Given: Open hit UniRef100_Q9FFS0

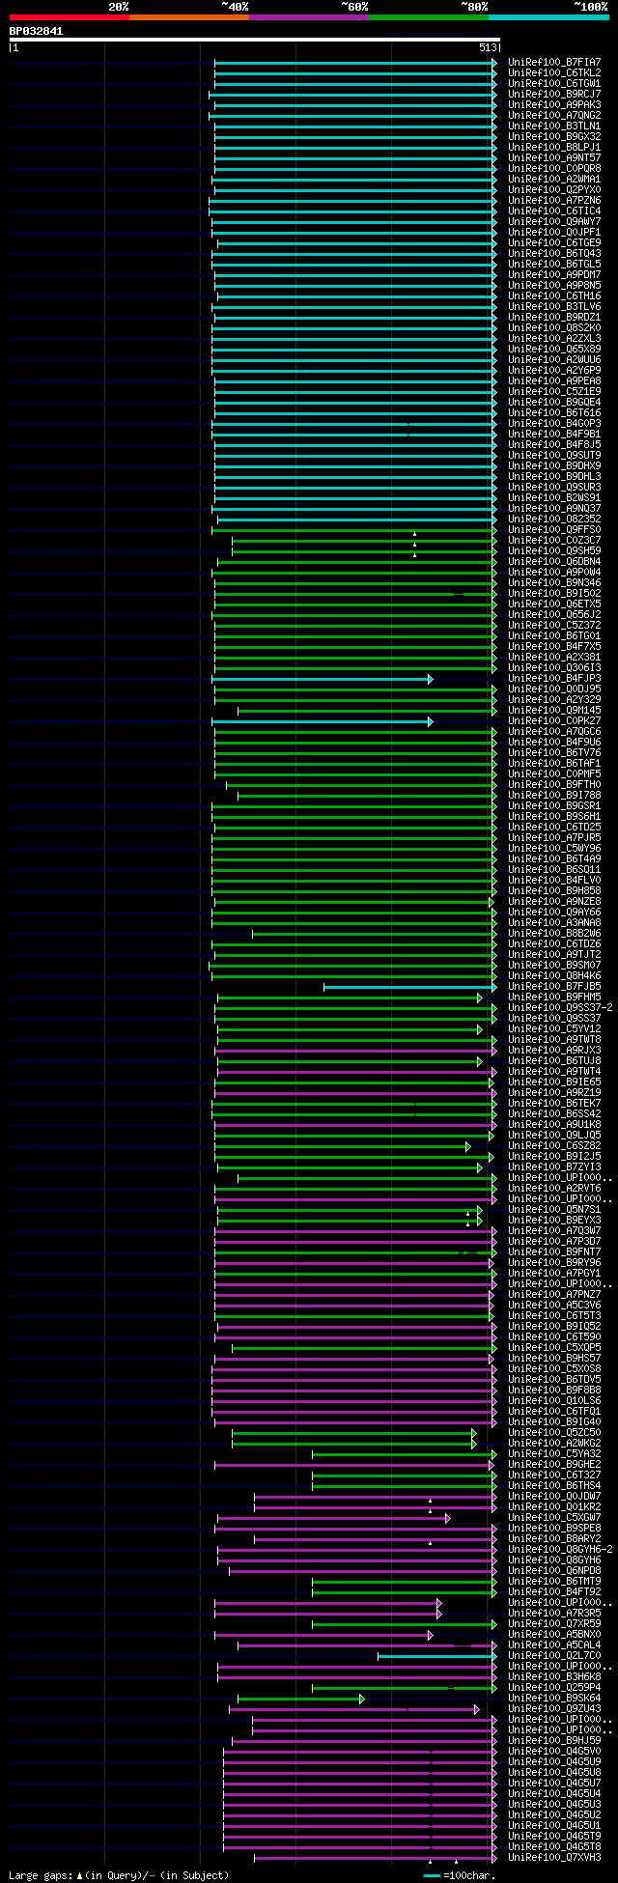Looking at the screenshot, I should (x=554, y=529).
